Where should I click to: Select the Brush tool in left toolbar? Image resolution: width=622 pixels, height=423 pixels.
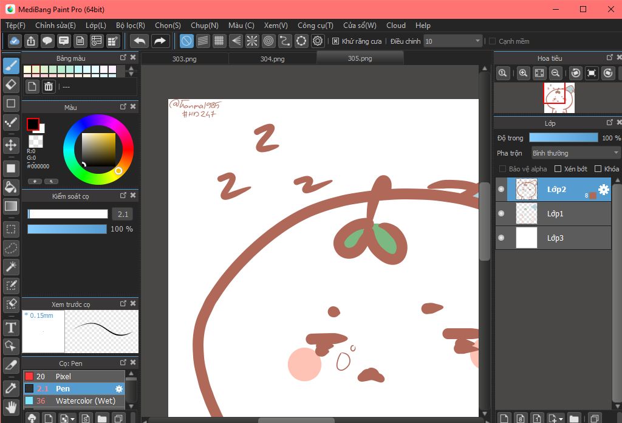click(11, 66)
